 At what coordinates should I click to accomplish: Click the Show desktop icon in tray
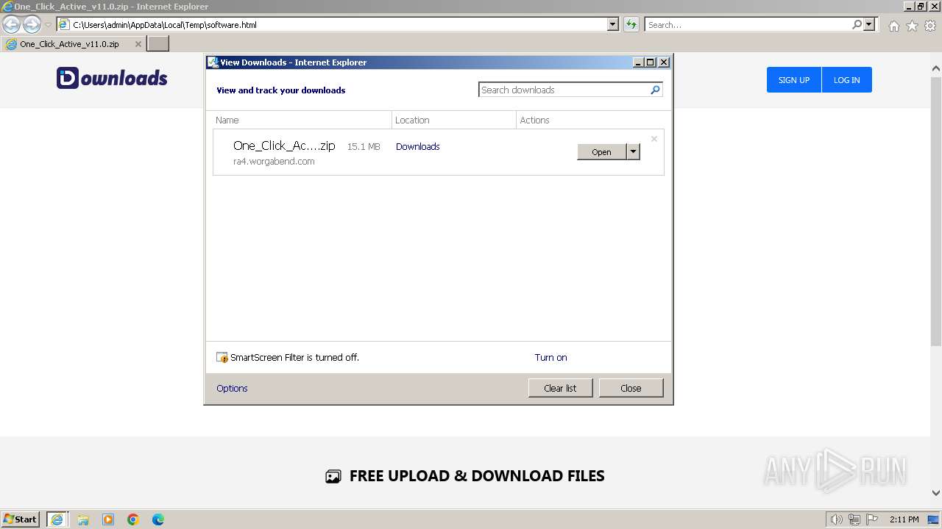[933, 519]
